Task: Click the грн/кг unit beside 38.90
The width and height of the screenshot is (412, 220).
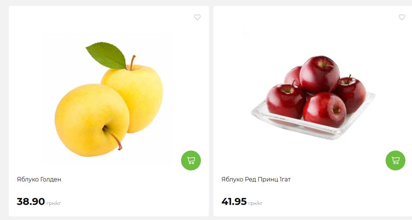Action: tap(54, 203)
